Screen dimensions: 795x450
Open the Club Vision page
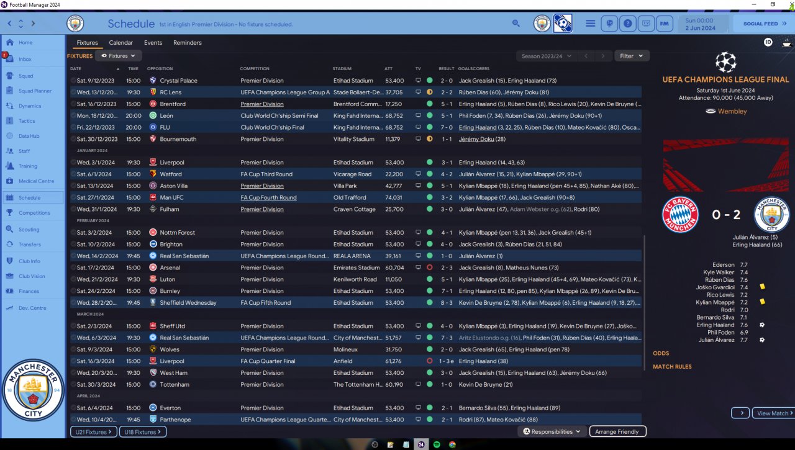(x=32, y=276)
